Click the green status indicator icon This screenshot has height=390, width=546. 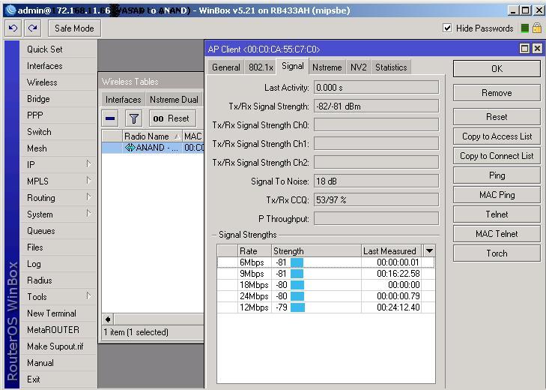click(525, 28)
